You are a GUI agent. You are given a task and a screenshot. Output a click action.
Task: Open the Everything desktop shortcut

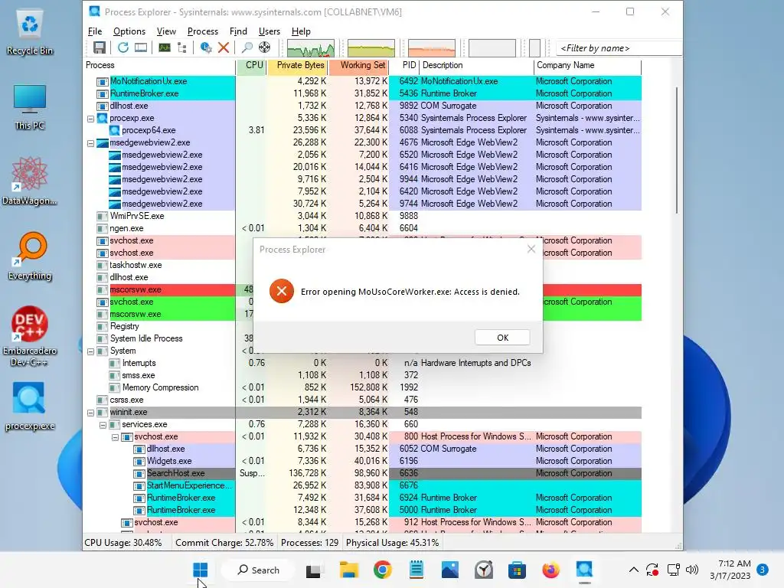point(30,256)
